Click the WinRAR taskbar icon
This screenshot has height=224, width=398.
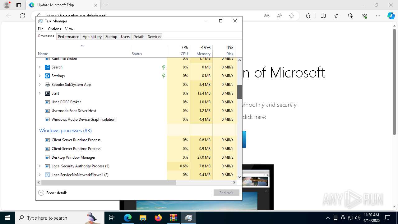[173, 218]
